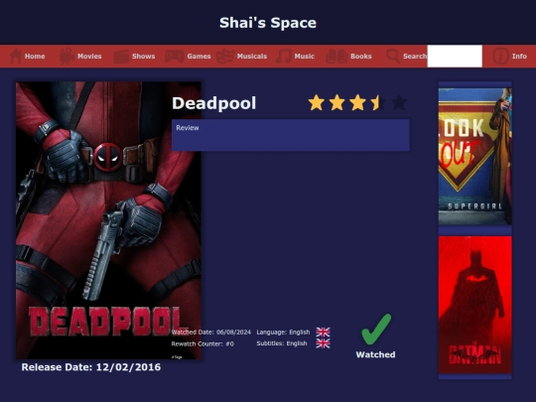The height and width of the screenshot is (402, 536).
Task: Open Movies via the camera icon
Action: click(x=67, y=56)
